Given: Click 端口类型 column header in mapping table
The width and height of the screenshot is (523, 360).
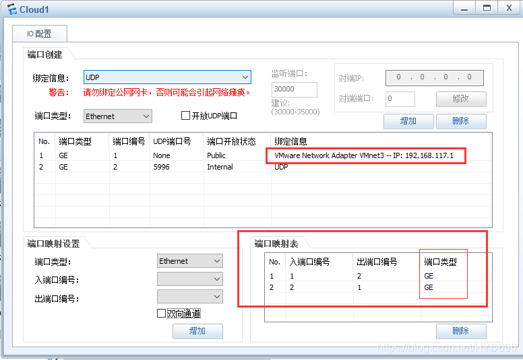Looking at the screenshot, I should [x=440, y=262].
